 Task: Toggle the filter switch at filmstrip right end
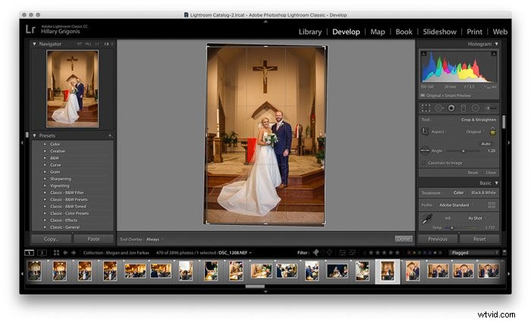[x=504, y=252]
